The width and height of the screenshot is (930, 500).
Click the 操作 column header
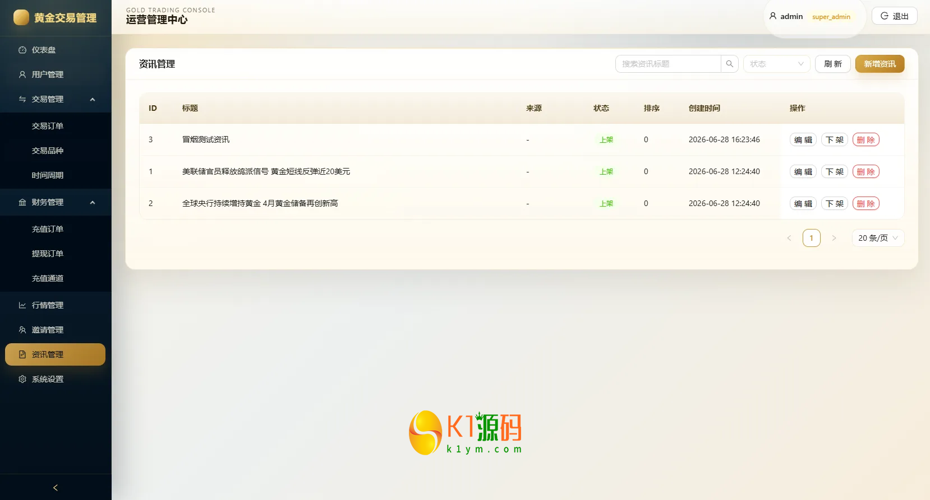click(798, 108)
